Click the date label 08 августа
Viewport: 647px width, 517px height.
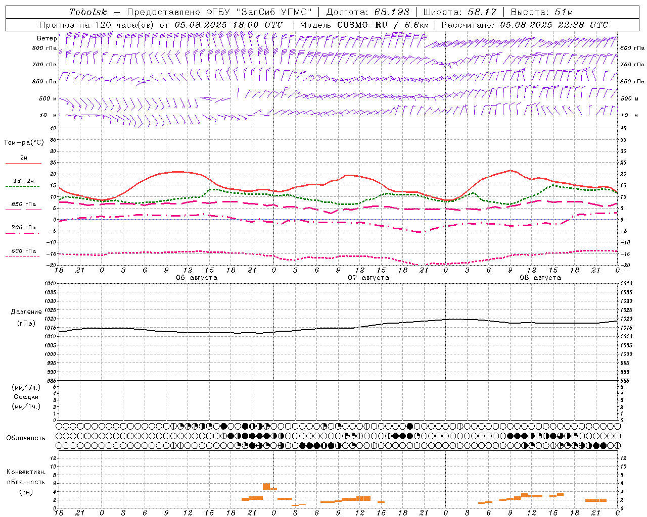(540, 278)
